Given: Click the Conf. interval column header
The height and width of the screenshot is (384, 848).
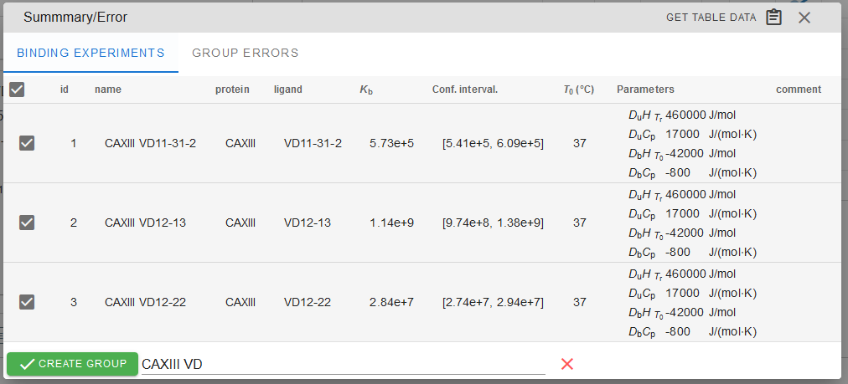Looking at the screenshot, I should 465,90.
